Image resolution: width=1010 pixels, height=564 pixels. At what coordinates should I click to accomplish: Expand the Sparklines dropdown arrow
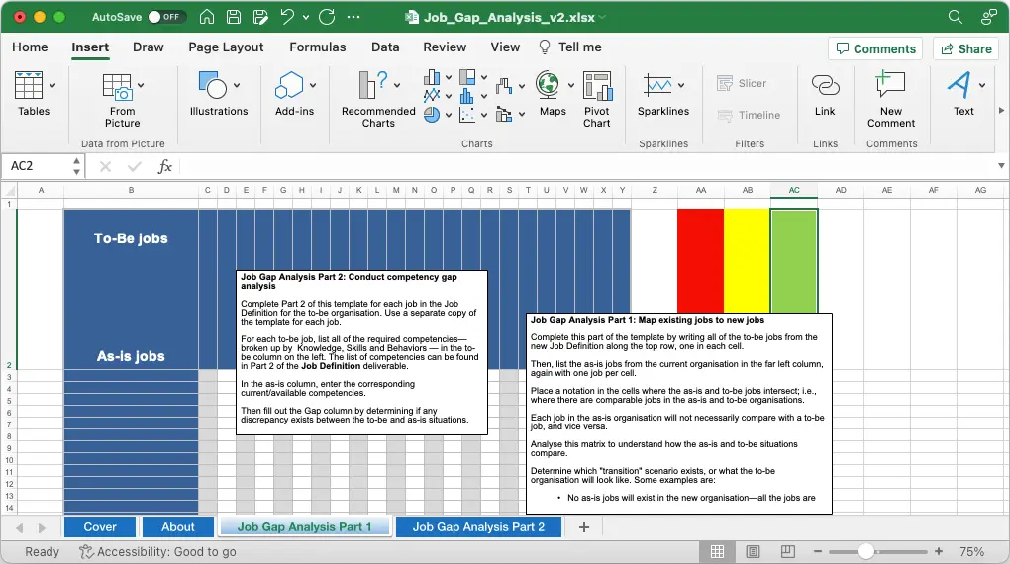[681, 85]
